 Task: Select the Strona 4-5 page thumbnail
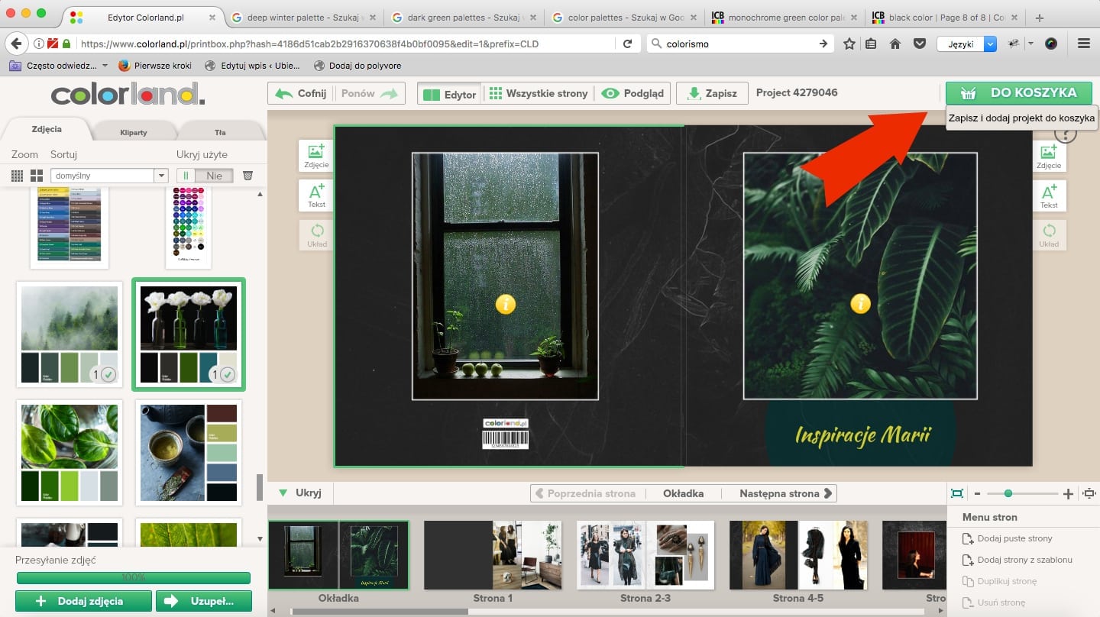point(798,555)
